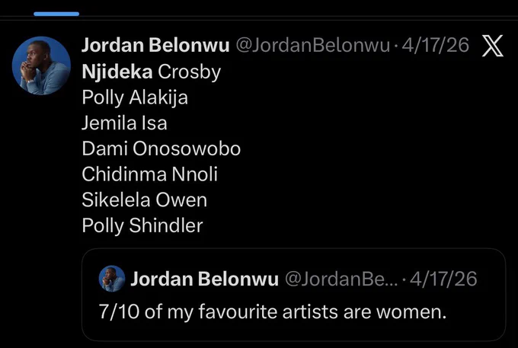This screenshot has height=348, width=518.
Task: Open the Jordan Belonwu display name in the main tweet
Action: [155, 45]
